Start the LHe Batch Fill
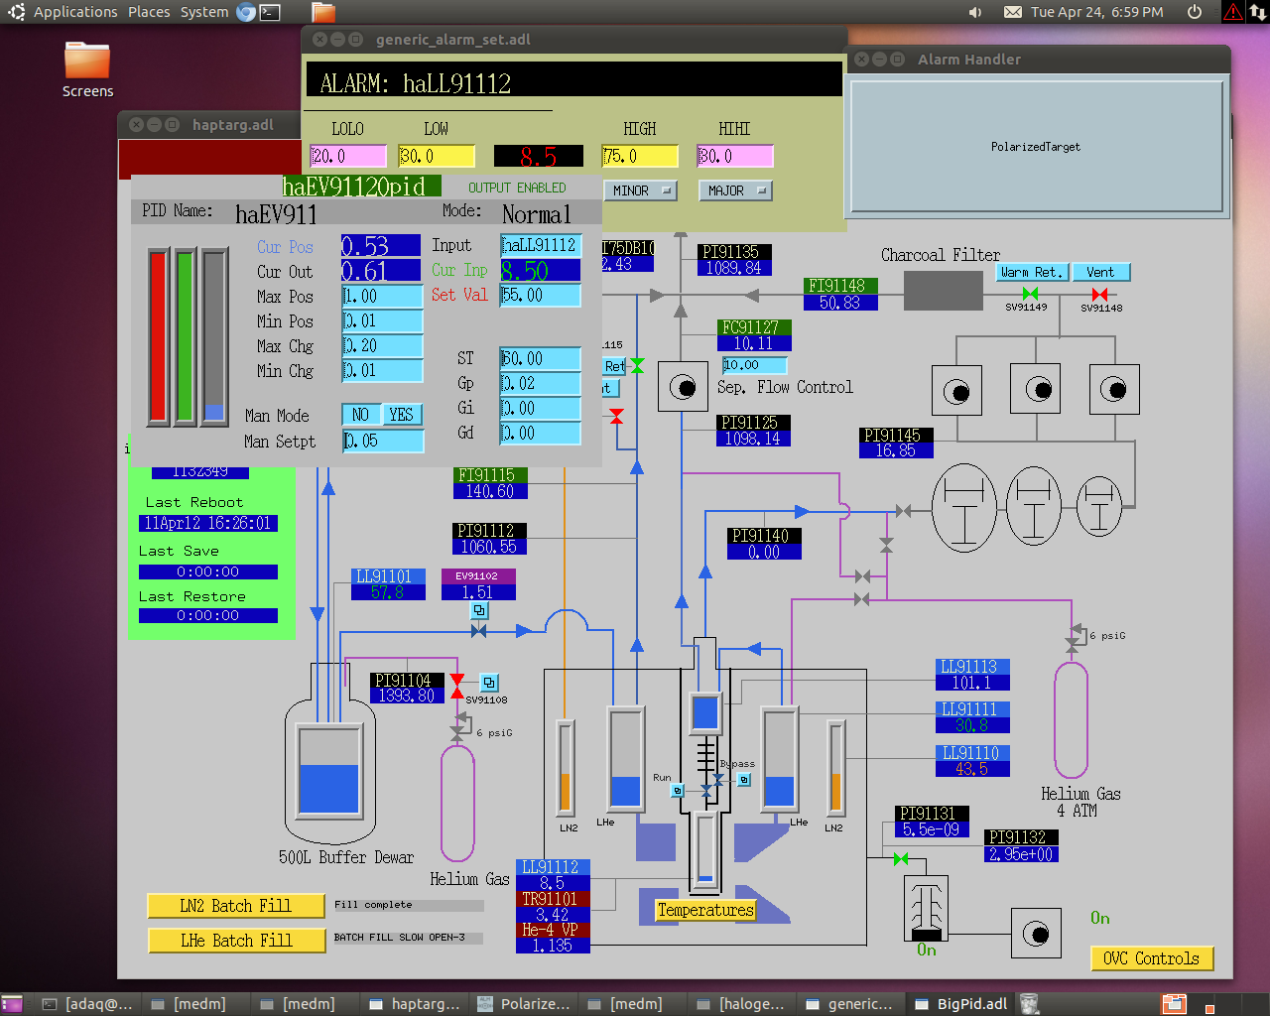This screenshot has height=1016, width=1270. pos(236,941)
